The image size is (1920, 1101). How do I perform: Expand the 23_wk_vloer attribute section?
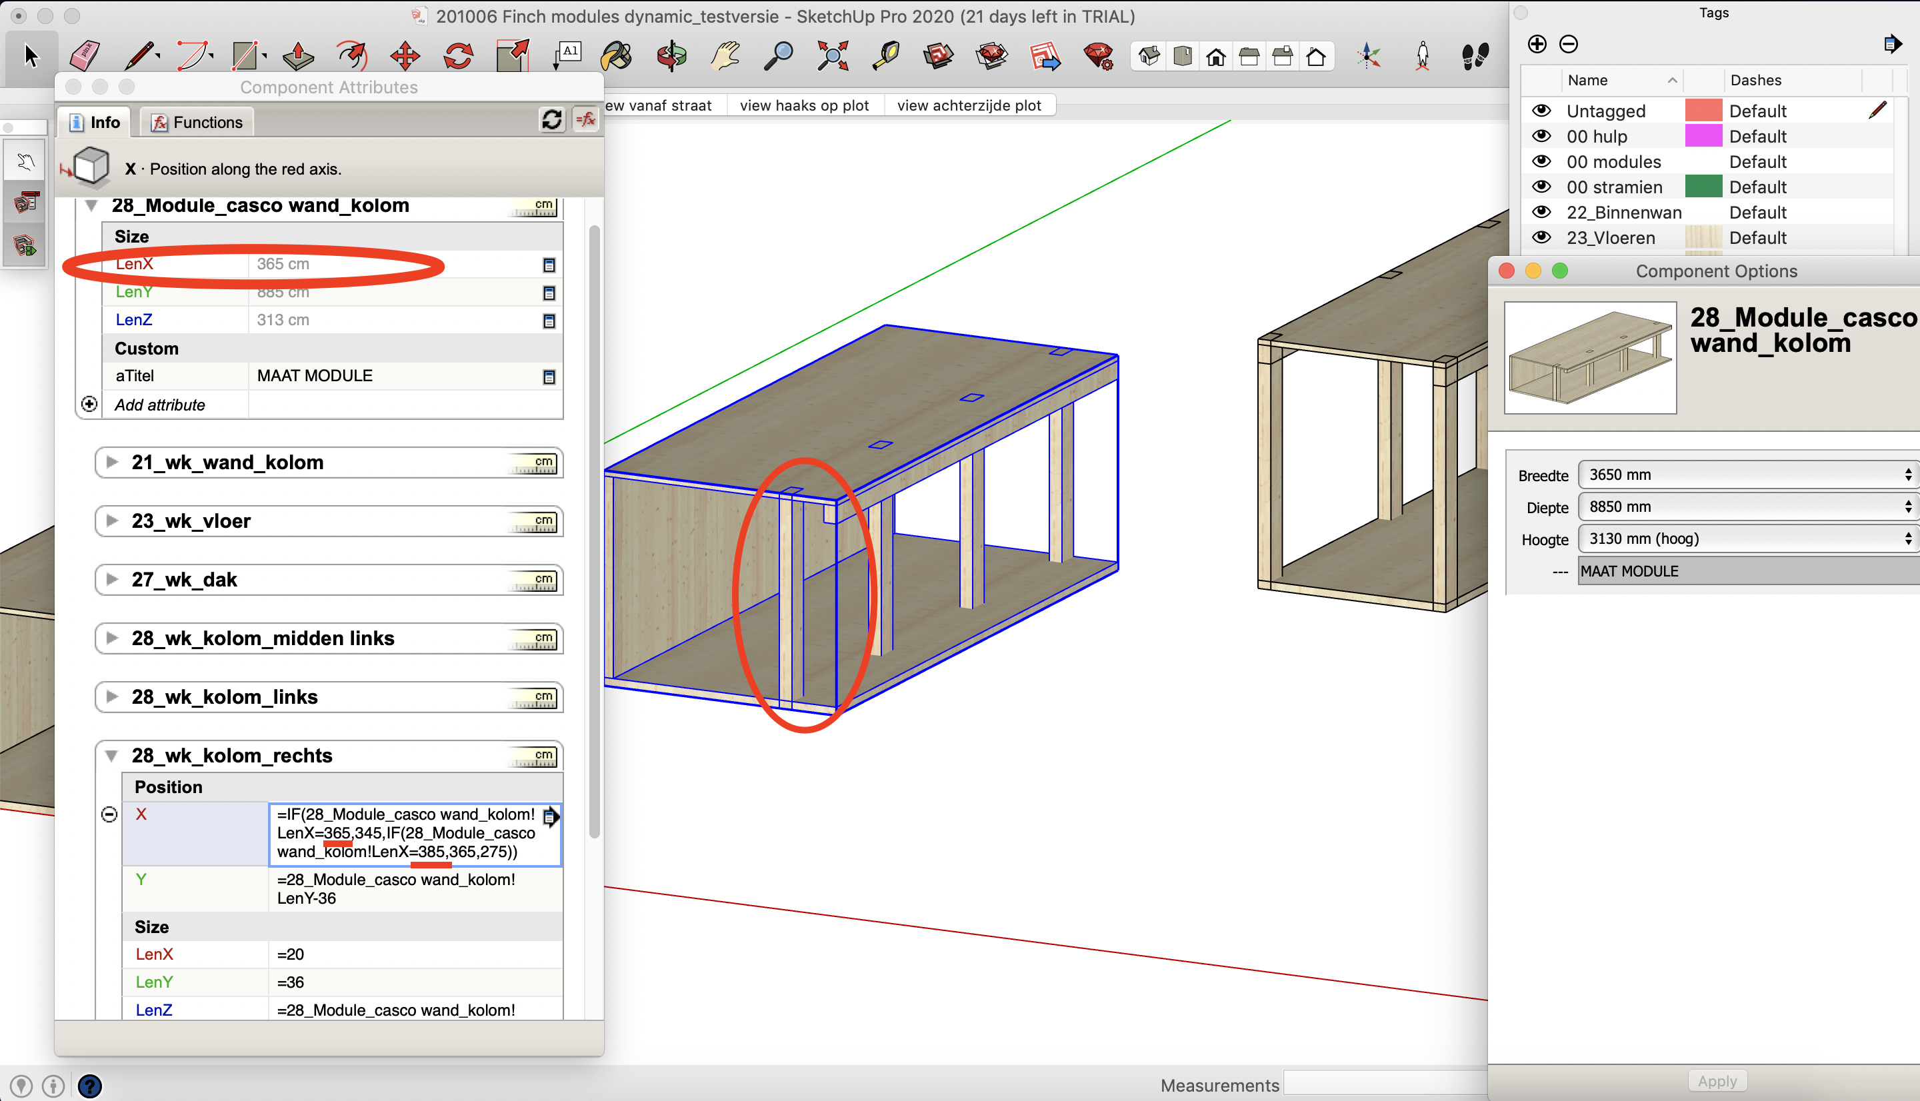pos(112,521)
